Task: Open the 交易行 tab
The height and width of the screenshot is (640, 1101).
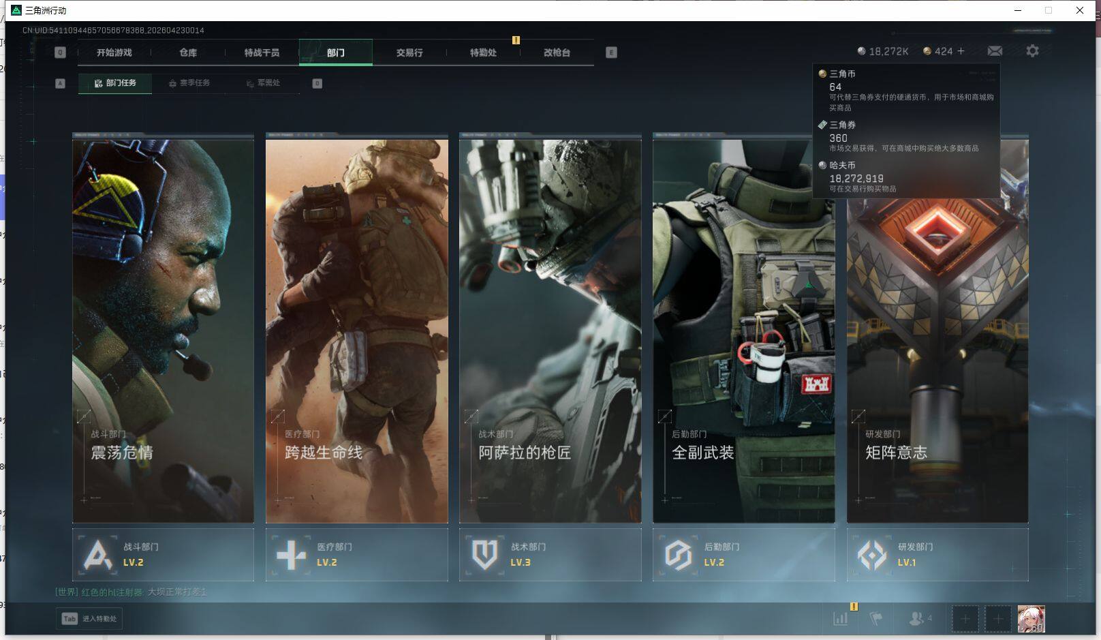Action: pos(409,52)
